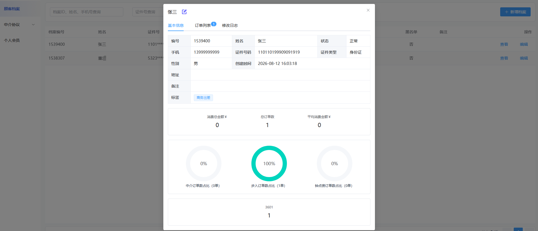The width and height of the screenshot is (538, 231).
Task: Click the 平均消费金额 statistic
Action: (319, 121)
